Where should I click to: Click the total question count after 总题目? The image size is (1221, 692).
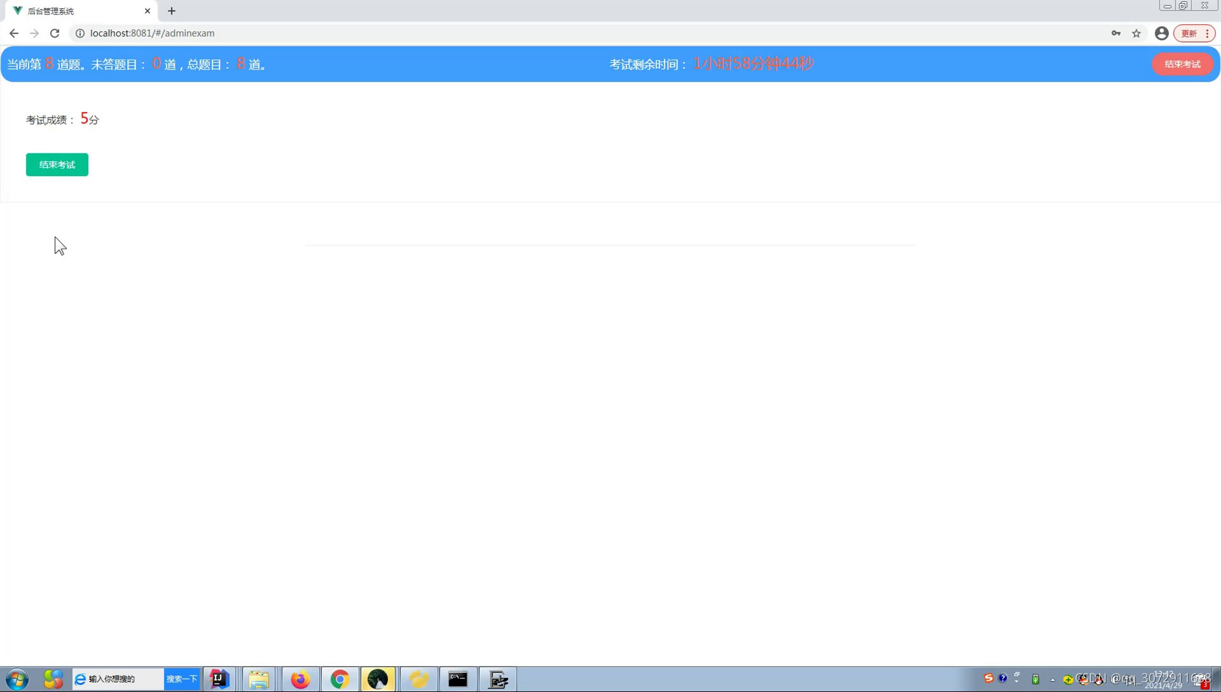(241, 64)
